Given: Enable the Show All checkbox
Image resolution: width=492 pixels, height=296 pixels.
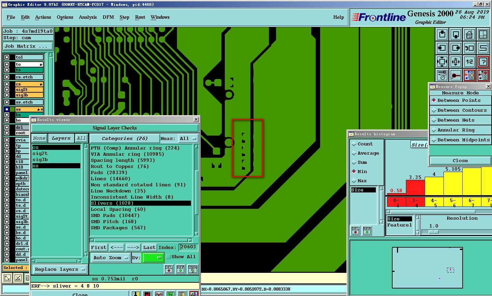Looking at the screenshot, I should 168,257.
